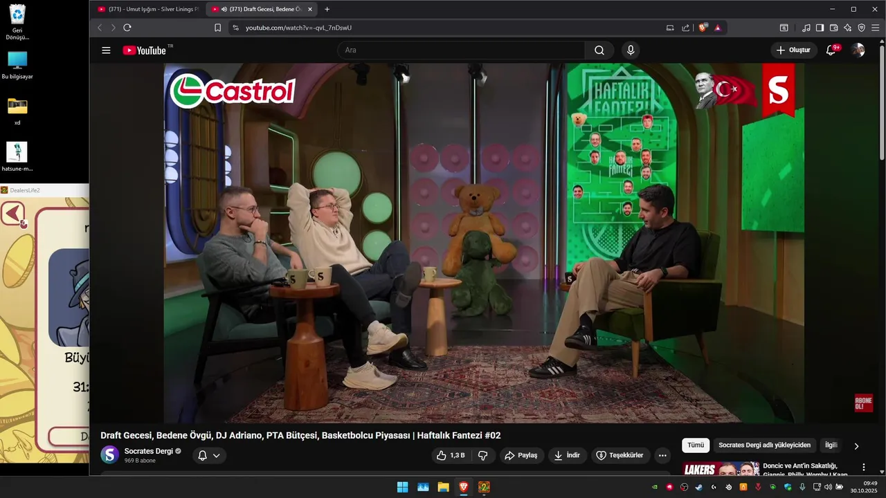Open the Windows Start menu
The image size is (886, 498).
[x=402, y=487]
